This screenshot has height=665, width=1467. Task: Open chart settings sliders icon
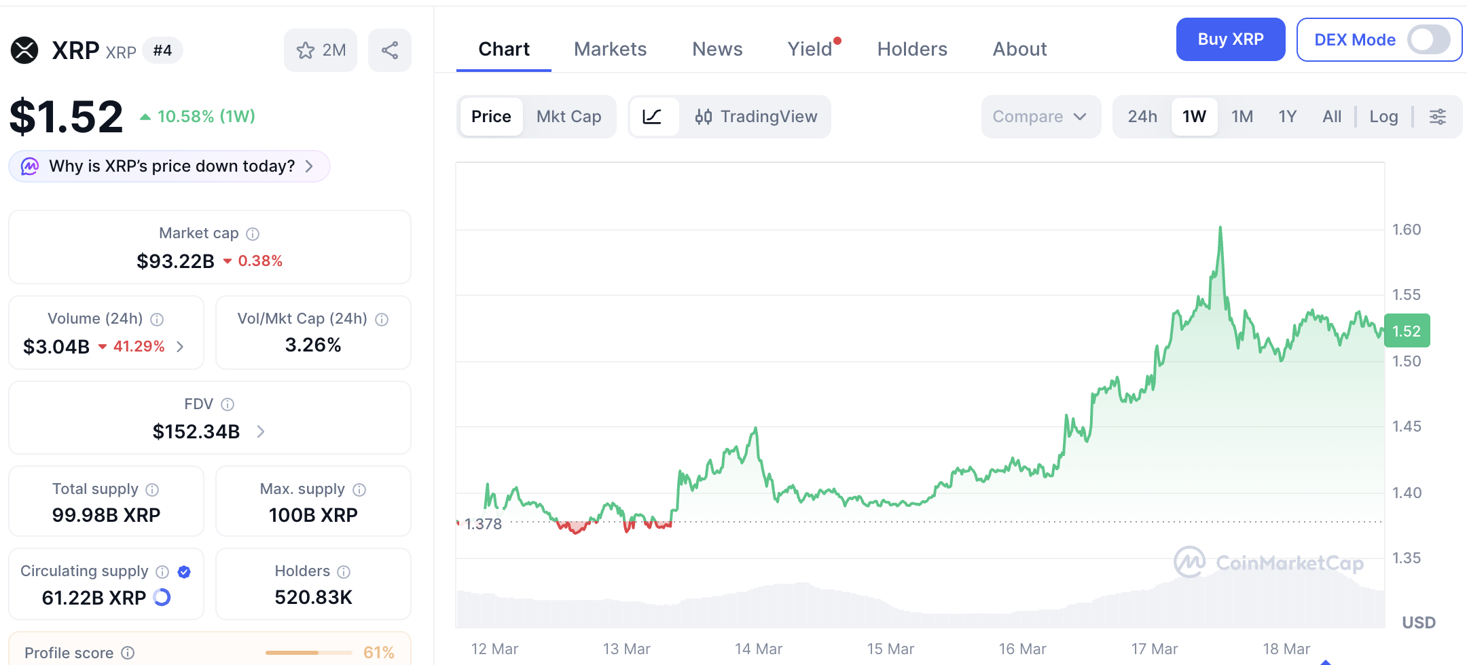(x=1438, y=117)
